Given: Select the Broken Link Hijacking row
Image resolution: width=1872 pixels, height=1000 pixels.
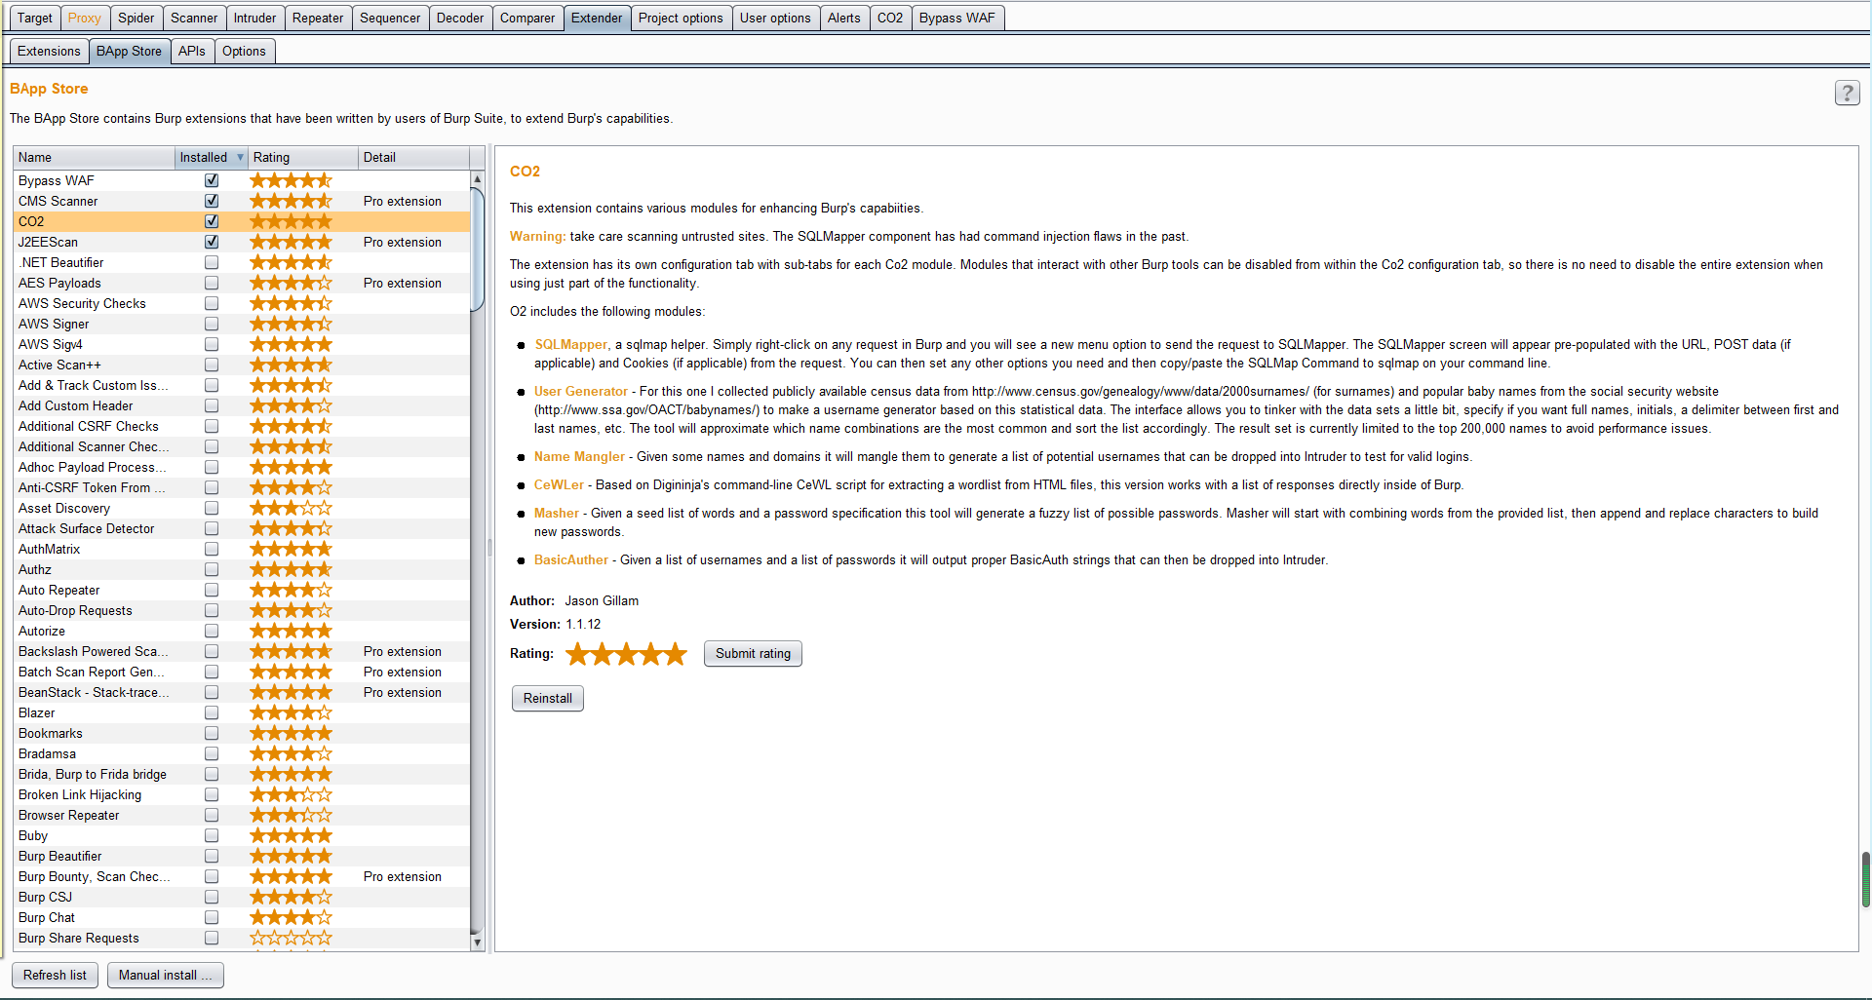Looking at the screenshot, I should pos(242,794).
